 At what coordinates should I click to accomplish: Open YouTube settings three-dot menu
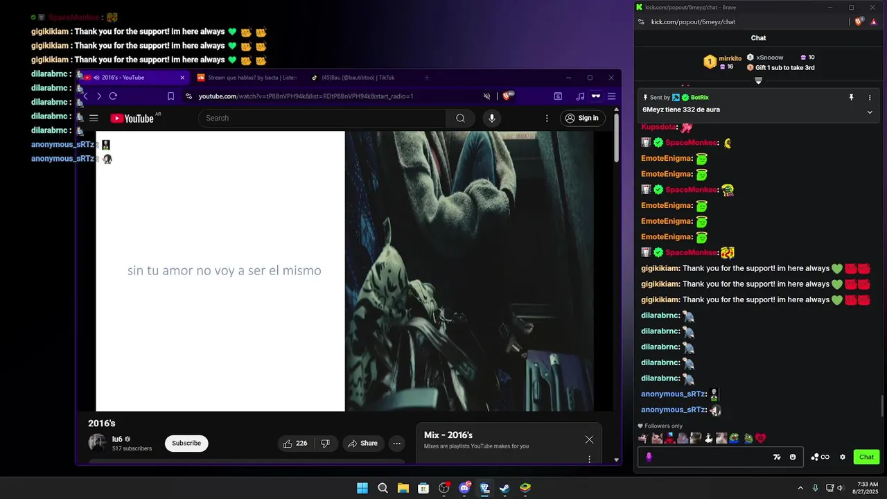(x=547, y=119)
